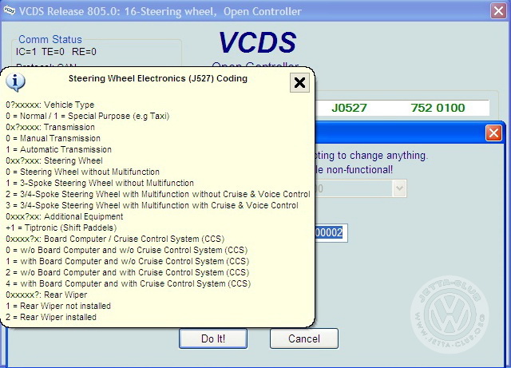Click the IC=1 TE=0 RE=0 status line

[56, 52]
